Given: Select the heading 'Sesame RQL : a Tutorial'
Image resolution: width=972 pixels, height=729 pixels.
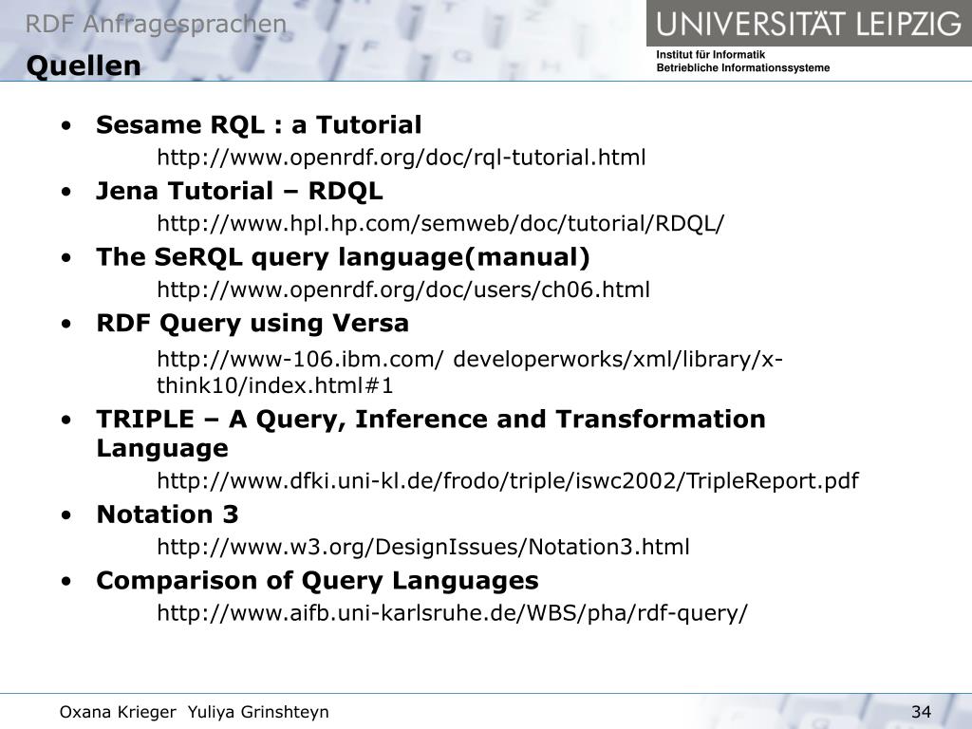Looking at the screenshot, I should click(x=258, y=124).
